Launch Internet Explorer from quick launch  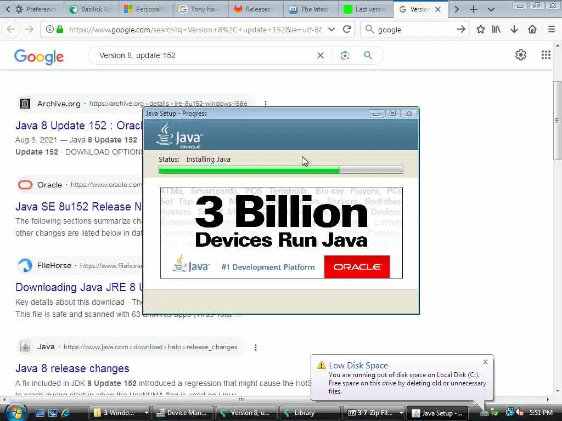click(66, 413)
